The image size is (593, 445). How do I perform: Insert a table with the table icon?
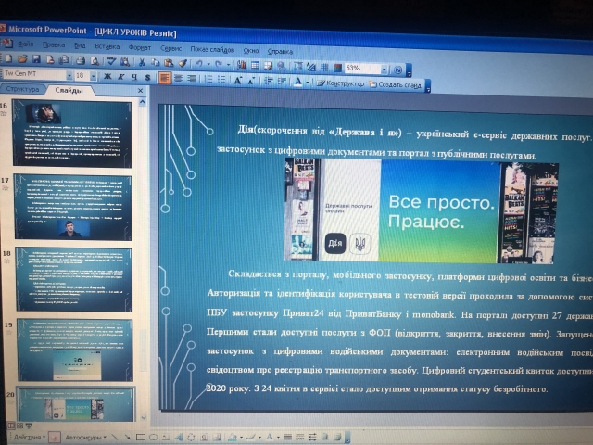tap(256, 65)
